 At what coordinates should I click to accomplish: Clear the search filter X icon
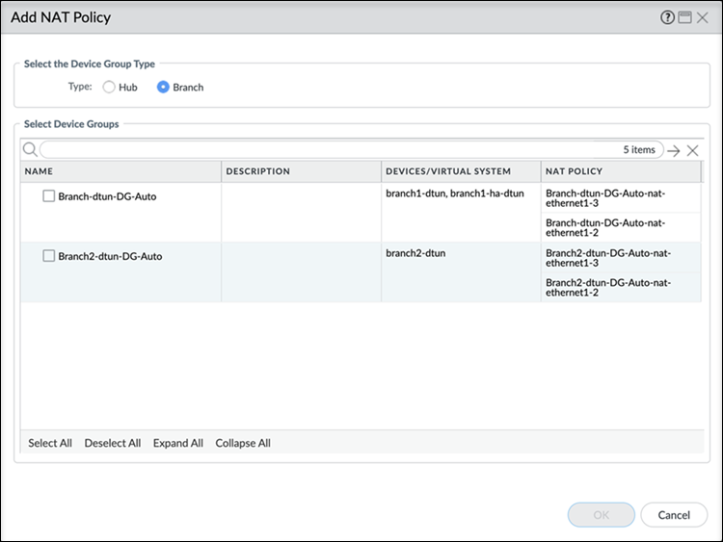coord(692,150)
